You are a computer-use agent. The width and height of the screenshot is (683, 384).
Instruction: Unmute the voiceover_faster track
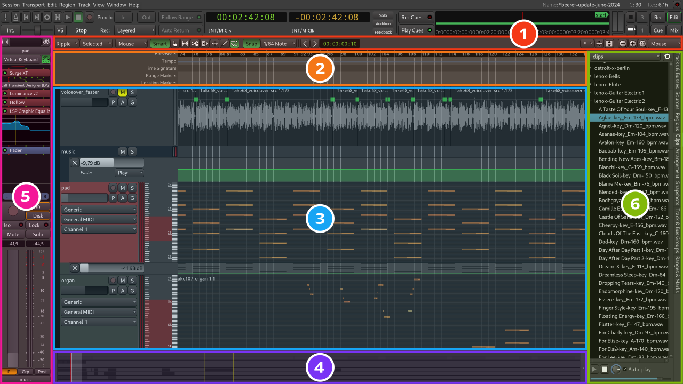tap(123, 92)
